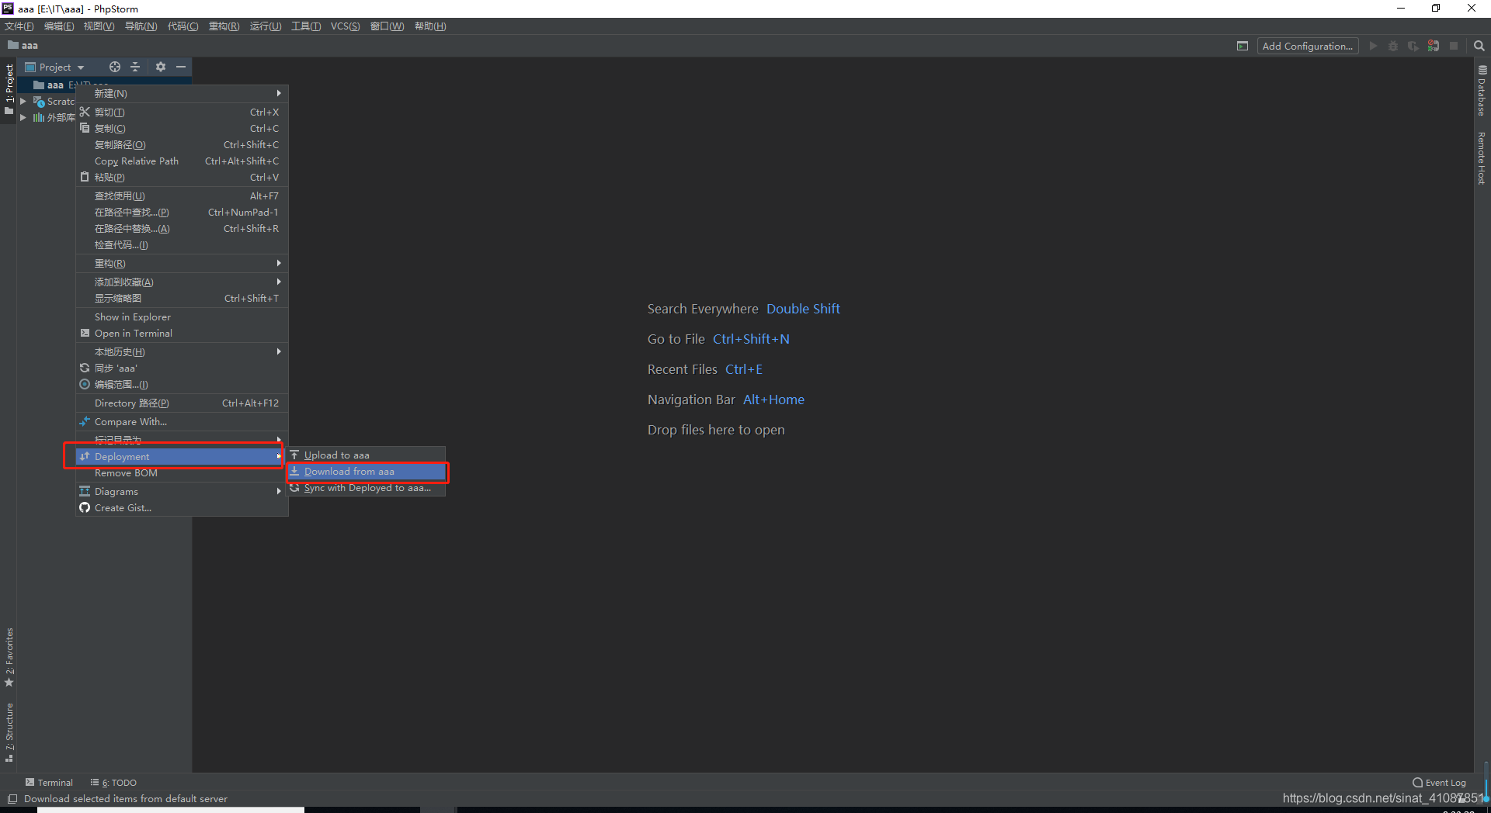This screenshot has width=1491, height=813.
Task: Open the 文件(F) menu
Action: [19, 26]
